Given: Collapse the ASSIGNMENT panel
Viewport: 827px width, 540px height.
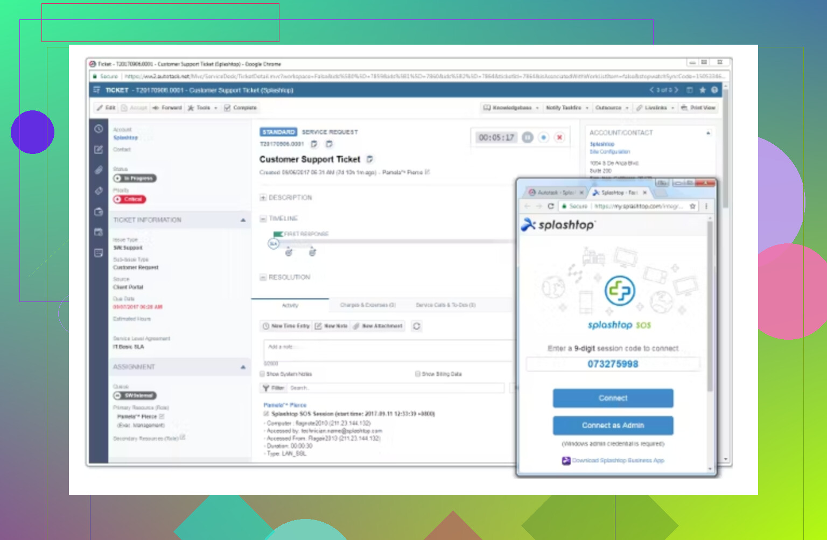Looking at the screenshot, I should (243, 367).
